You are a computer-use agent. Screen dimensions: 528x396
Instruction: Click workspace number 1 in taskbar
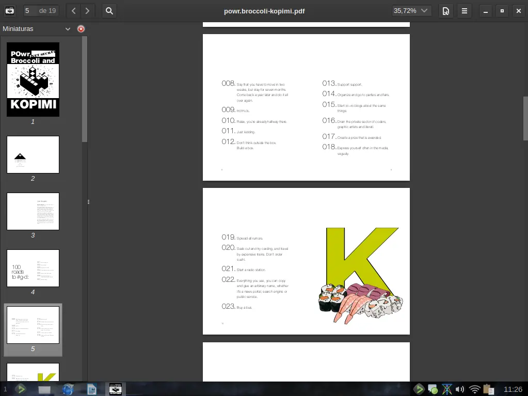click(x=5, y=389)
